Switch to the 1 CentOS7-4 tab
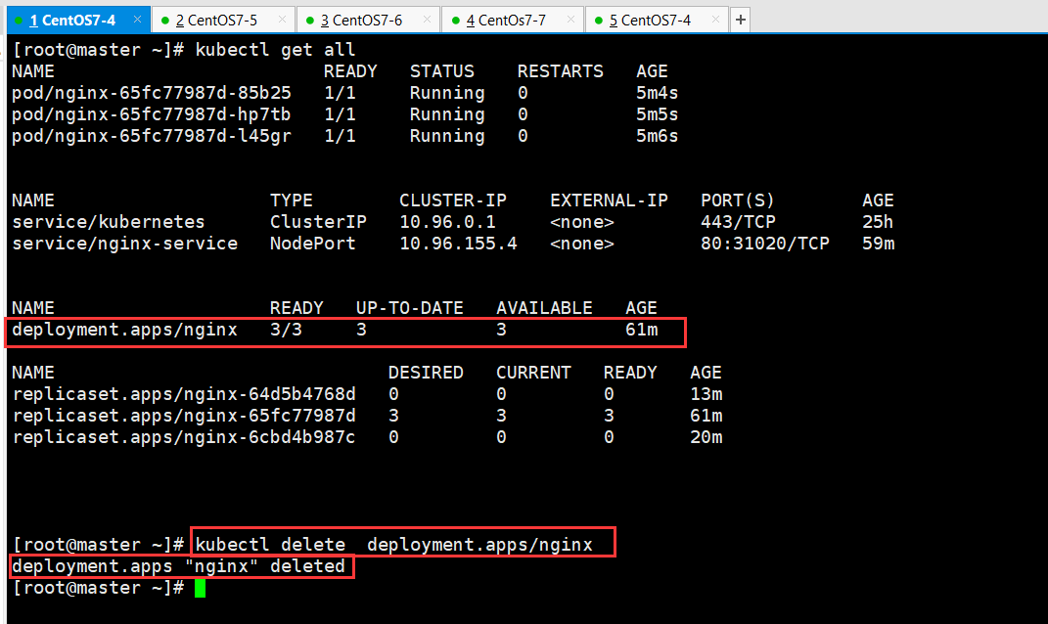This screenshot has width=1048, height=624. tap(78, 20)
